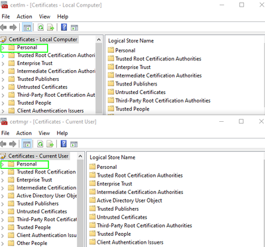Click scroll-up arrow in Current User tree
The width and height of the screenshot is (265, 247).
[80, 156]
